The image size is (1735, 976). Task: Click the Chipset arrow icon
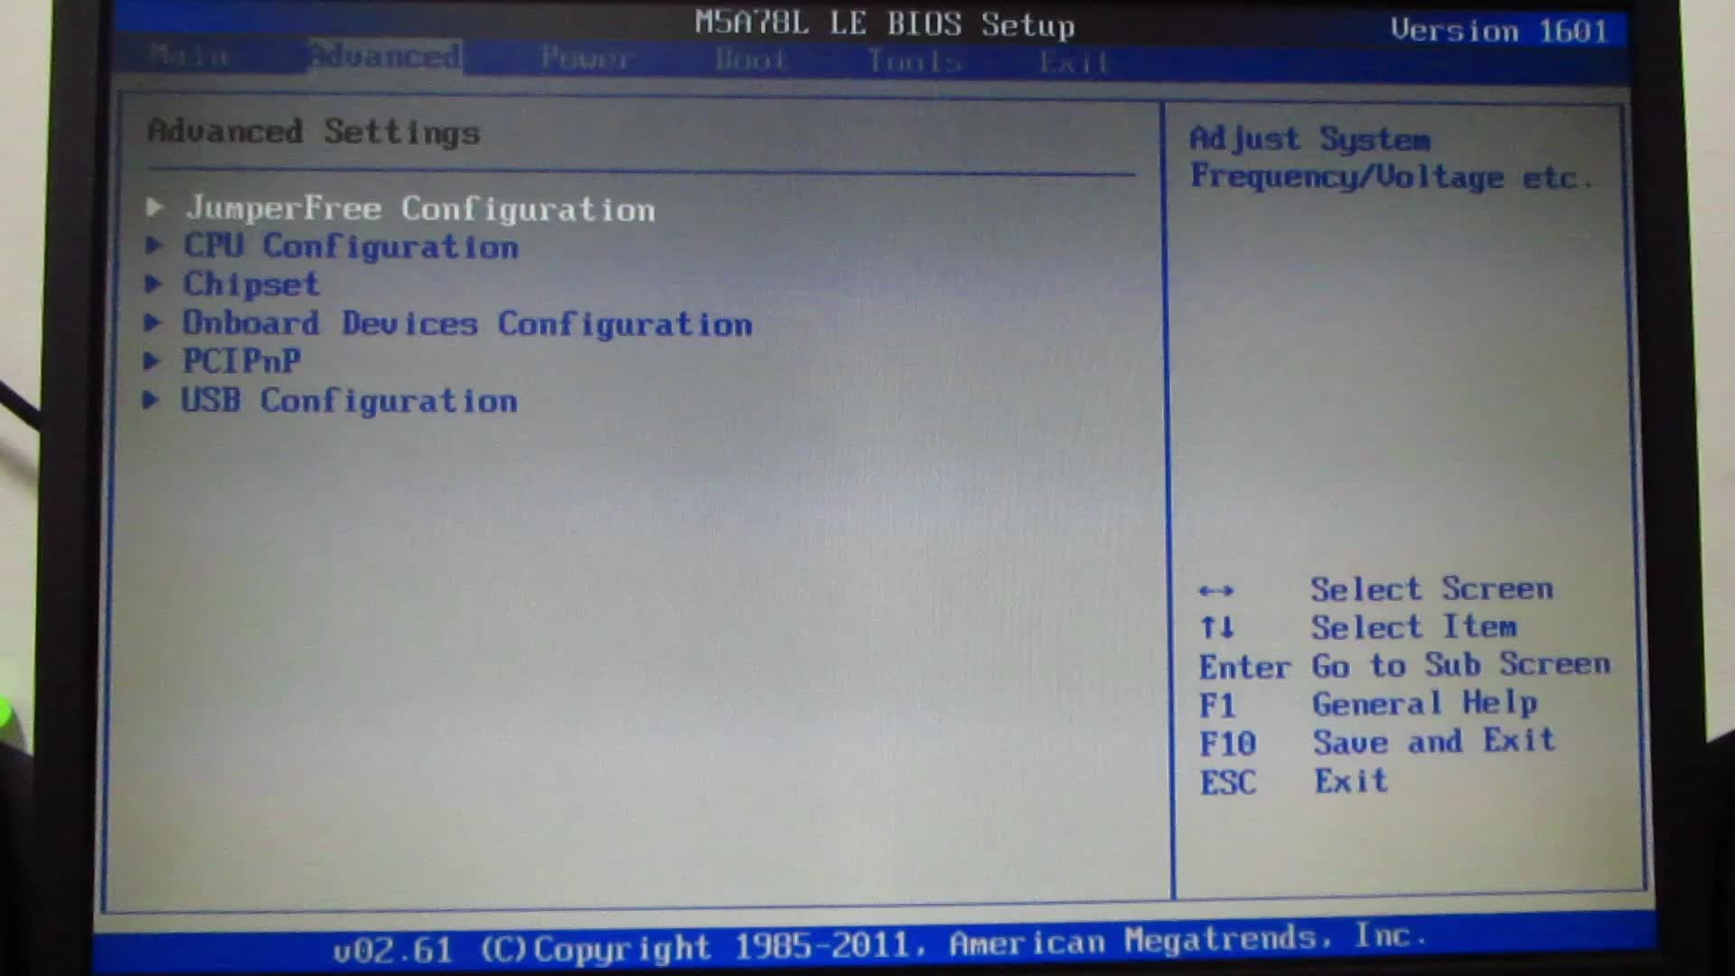tap(158, 285)
